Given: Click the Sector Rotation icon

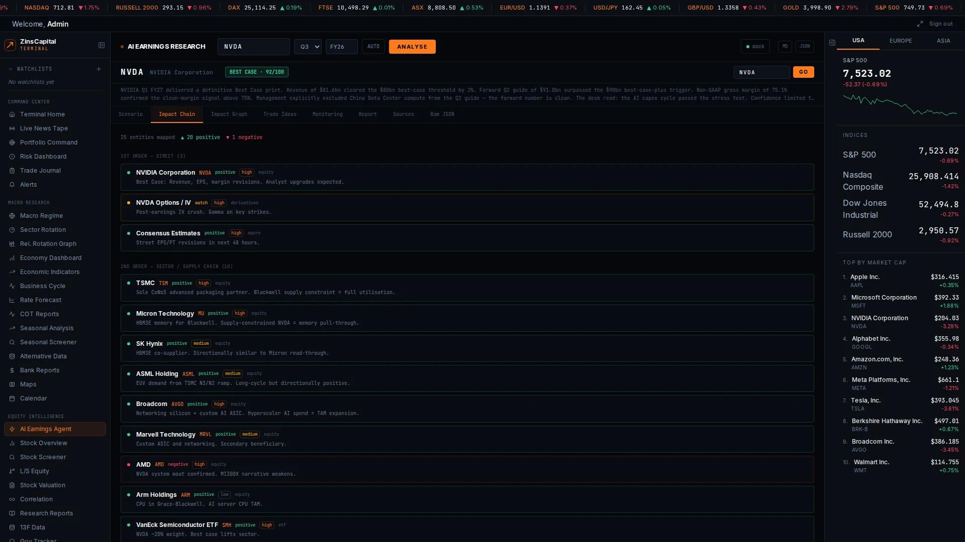Looking at the screenshot, I should [x=12, y=230].
